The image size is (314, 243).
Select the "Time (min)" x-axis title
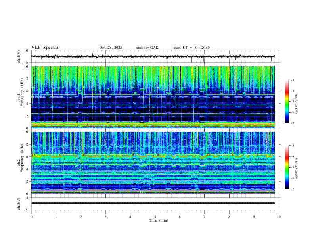159,220
